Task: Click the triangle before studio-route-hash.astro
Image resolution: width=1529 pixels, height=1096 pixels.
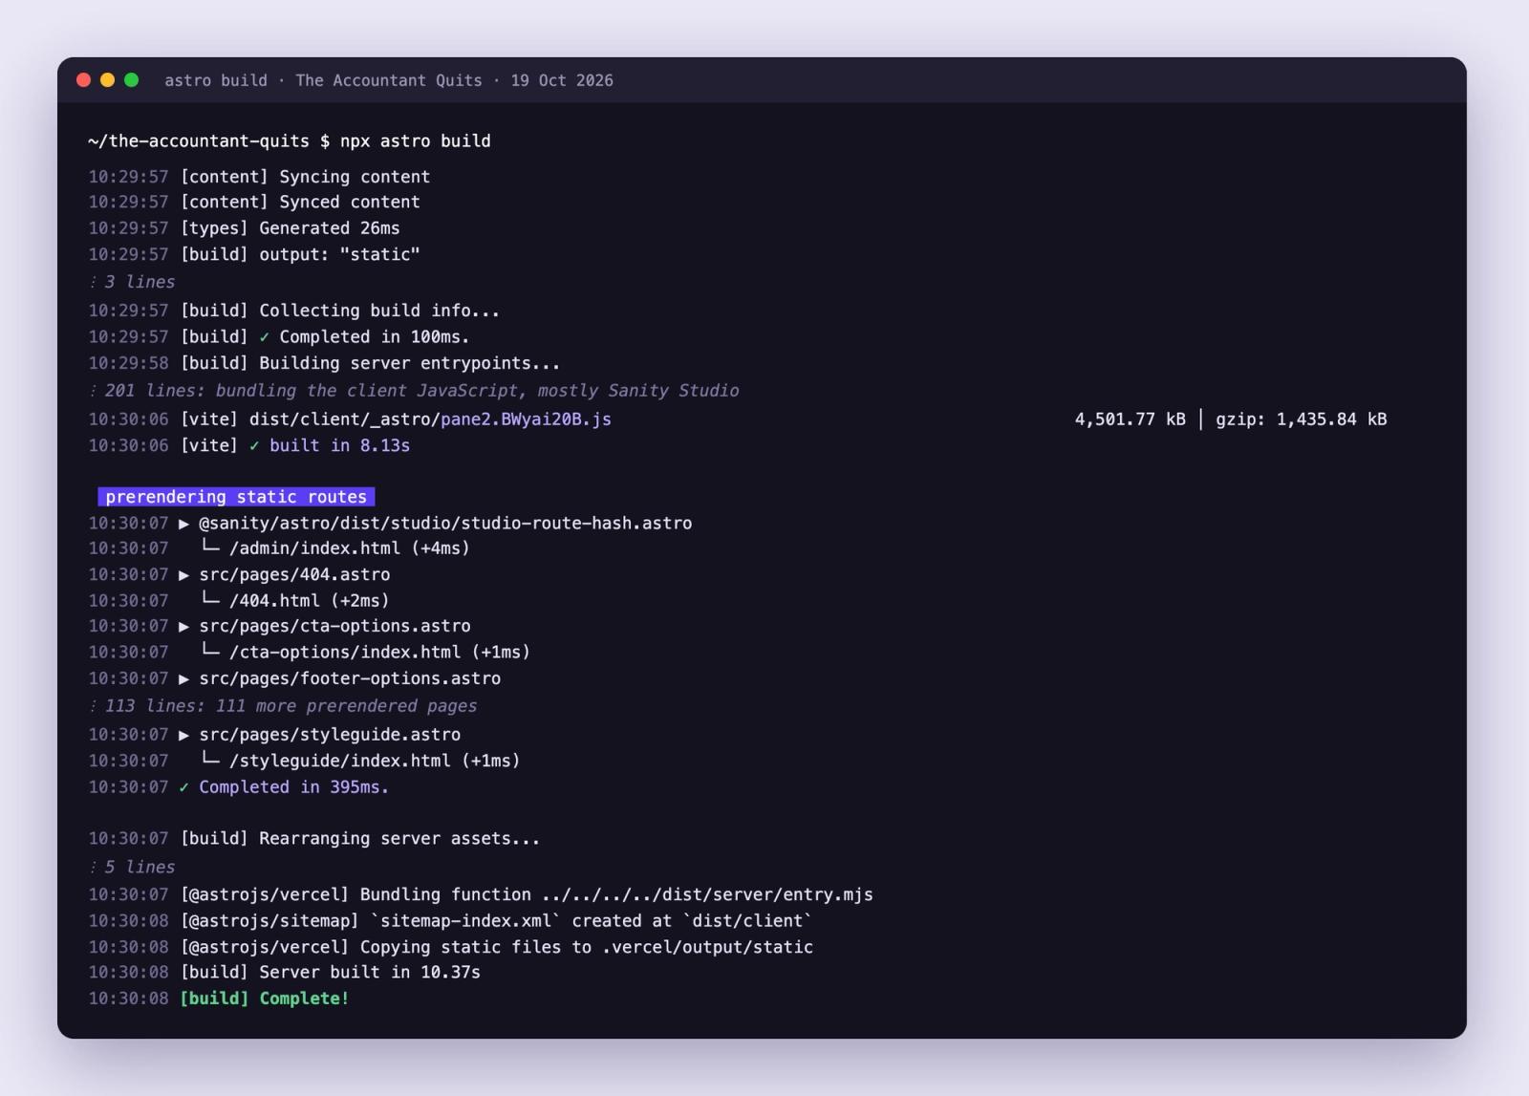Action: point(183,524)
